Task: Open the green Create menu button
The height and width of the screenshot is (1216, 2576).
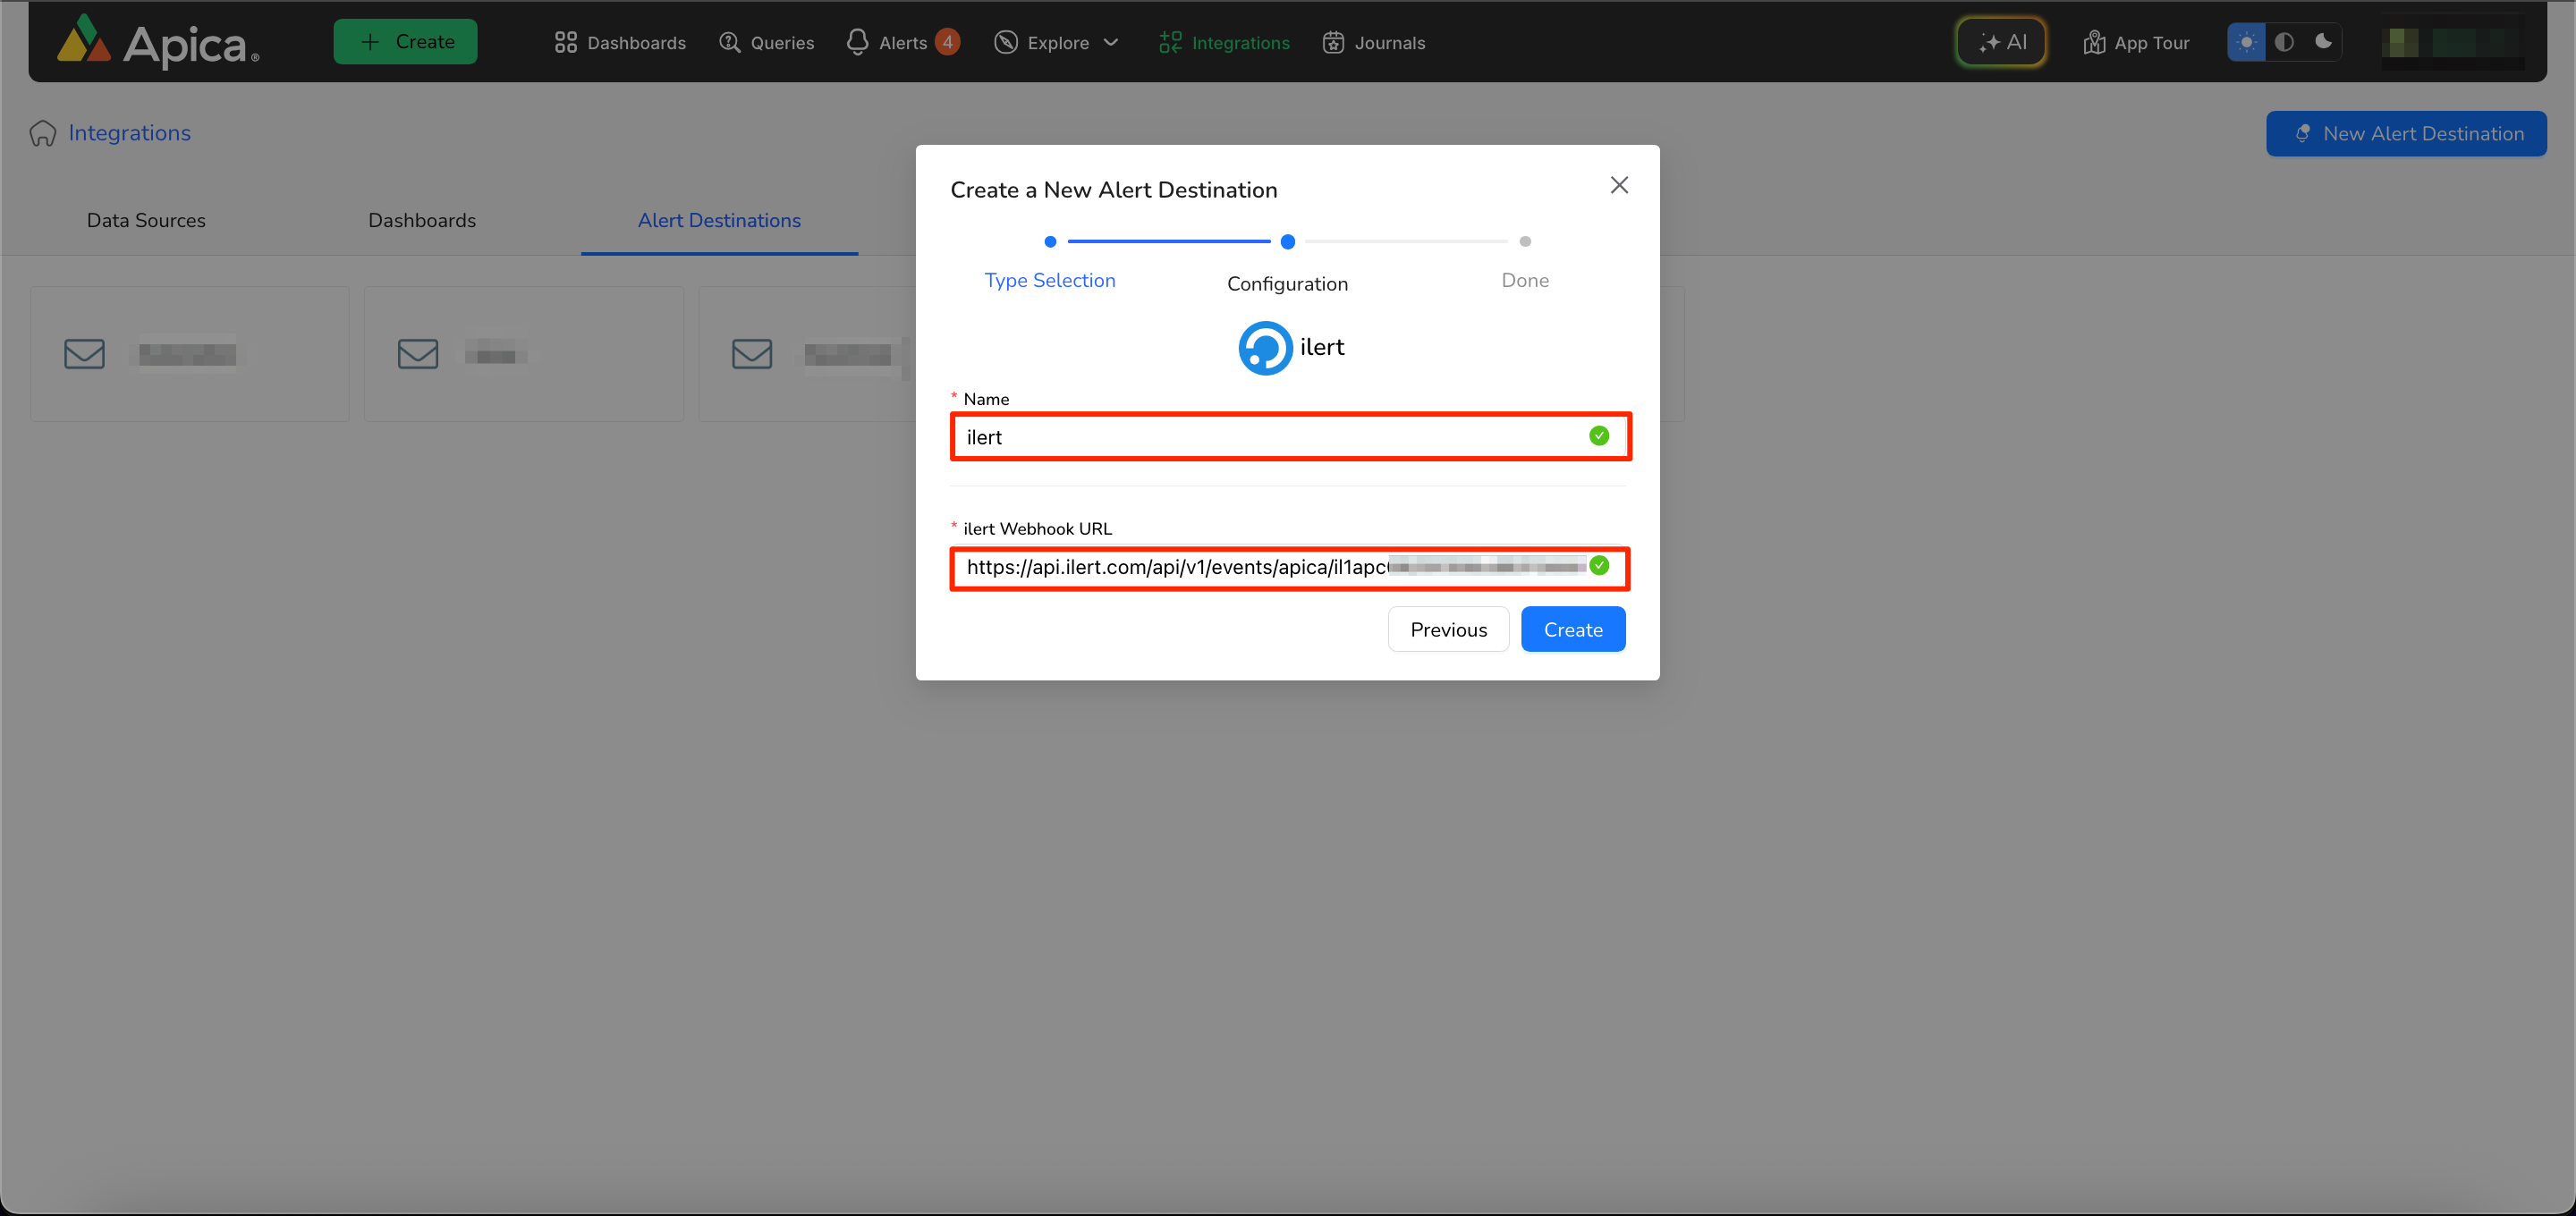Action: click(405, 42)
